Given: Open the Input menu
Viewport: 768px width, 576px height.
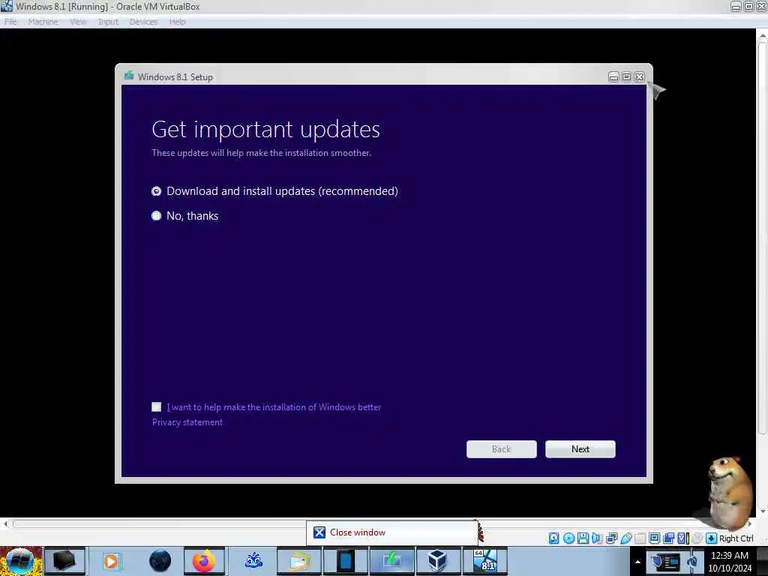Looking at the screenshot, I should click(x=108, y=22).
